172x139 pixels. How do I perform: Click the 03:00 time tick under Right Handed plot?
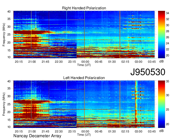138,62
